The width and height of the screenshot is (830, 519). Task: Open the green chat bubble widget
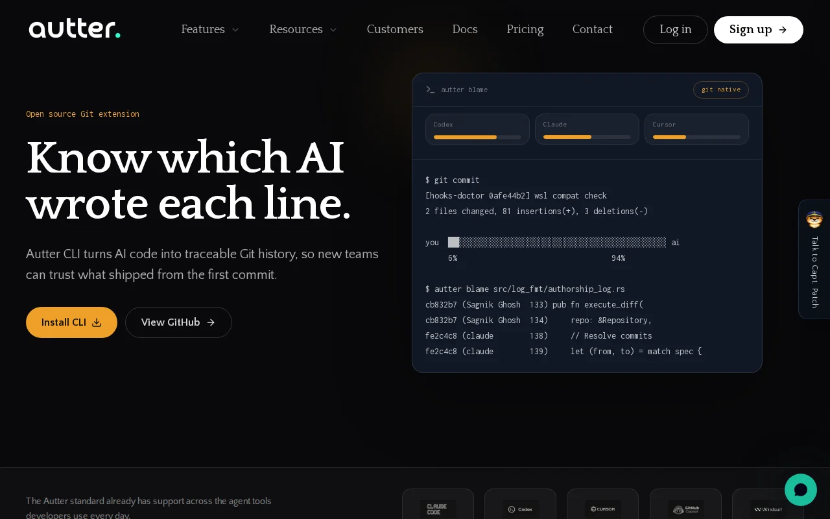801,490
